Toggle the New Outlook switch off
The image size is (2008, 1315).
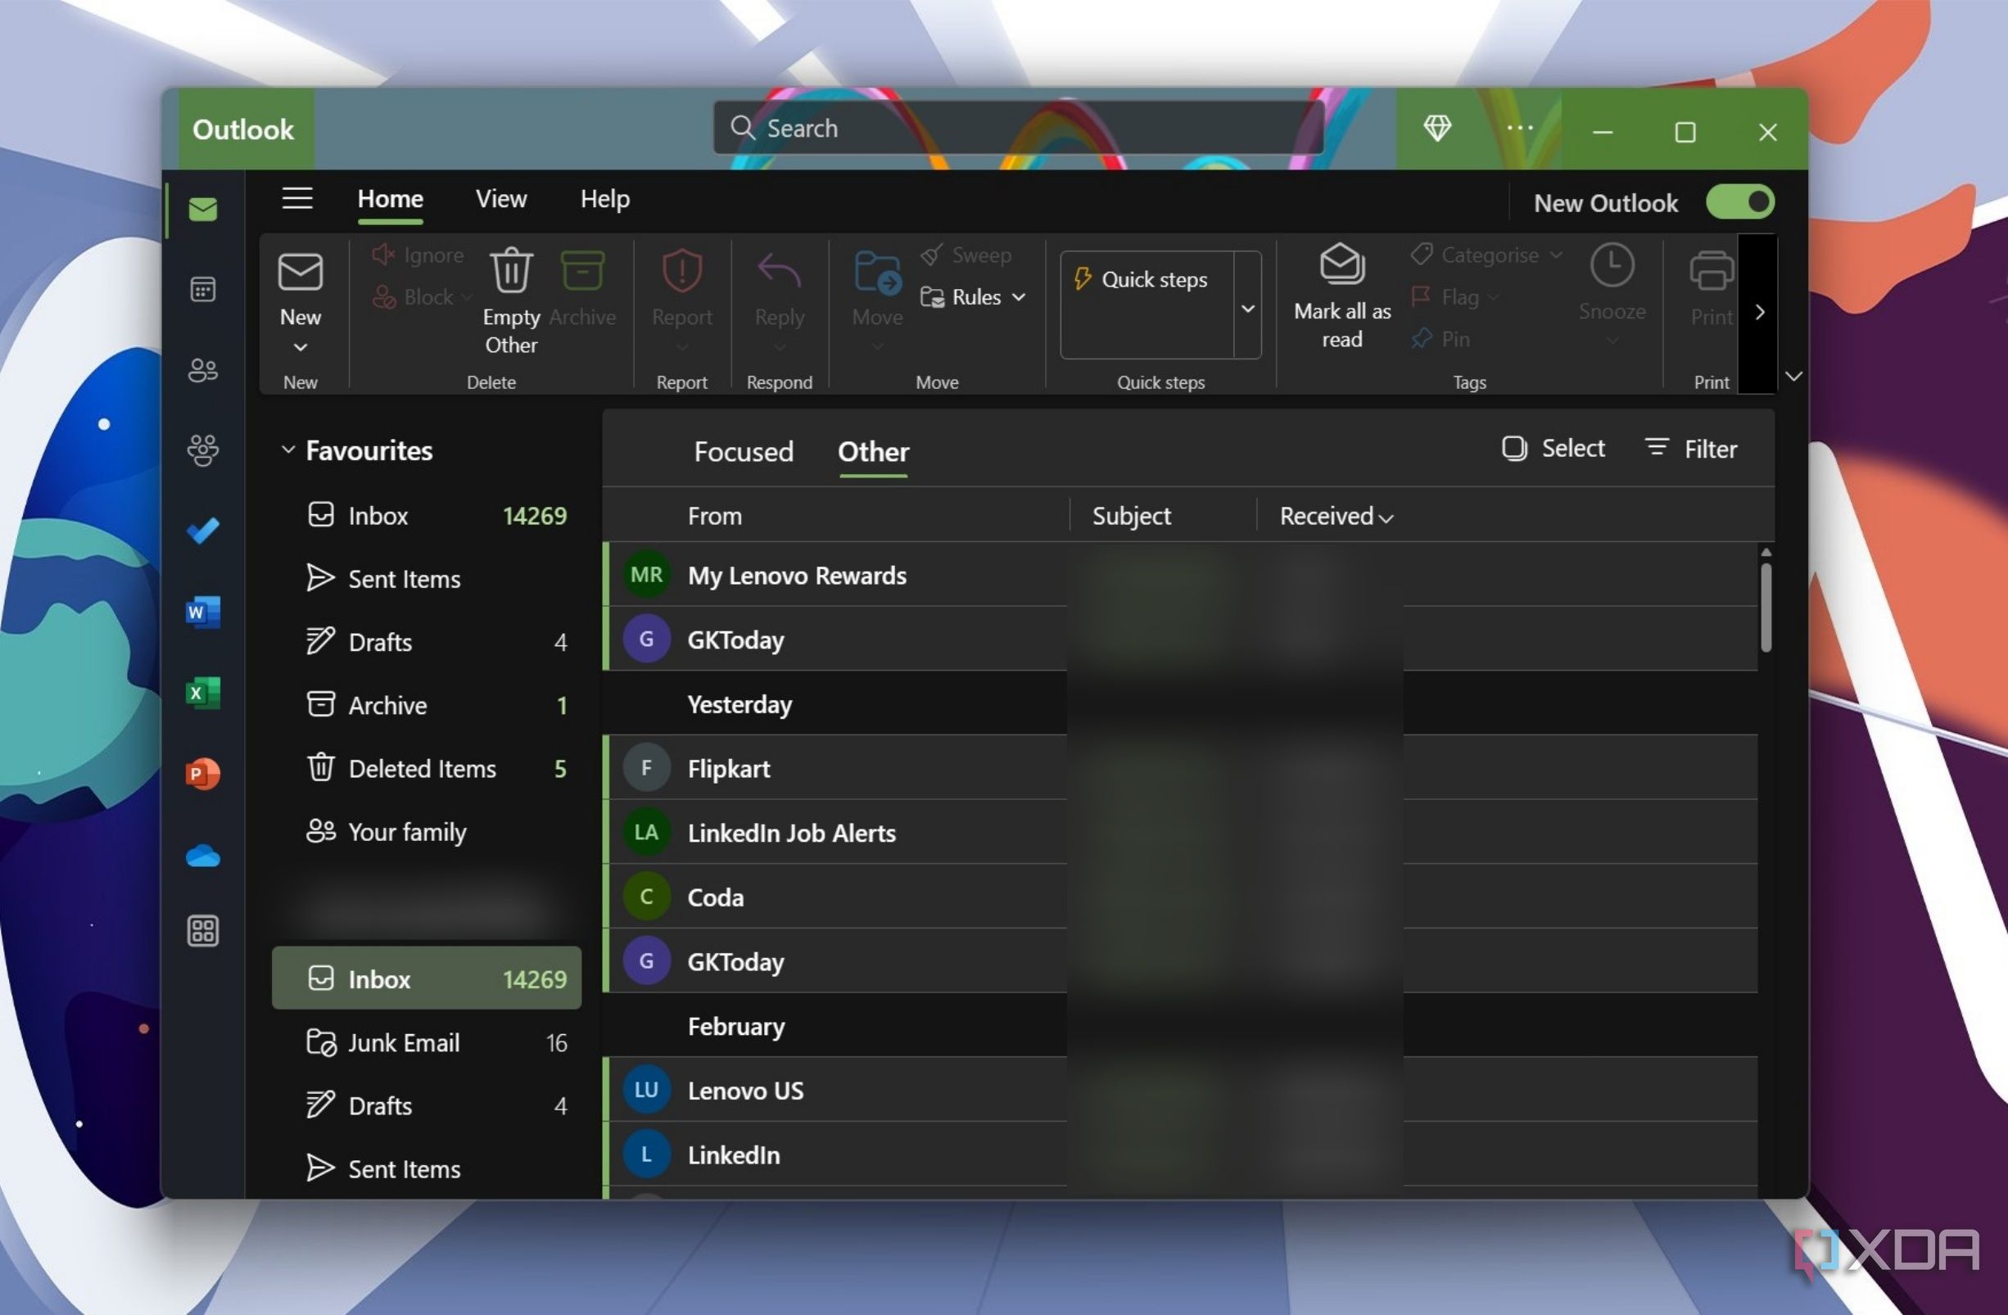pyautogui.click(x=1739, y=202)
